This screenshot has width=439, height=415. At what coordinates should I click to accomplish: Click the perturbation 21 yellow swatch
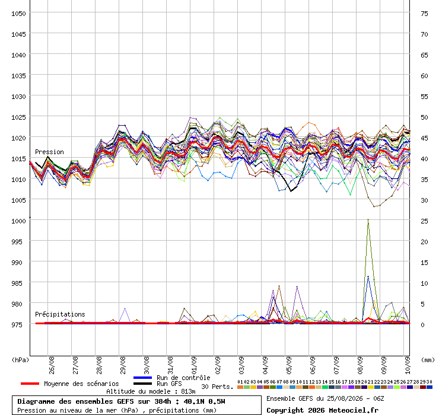[x=371, y=387]
